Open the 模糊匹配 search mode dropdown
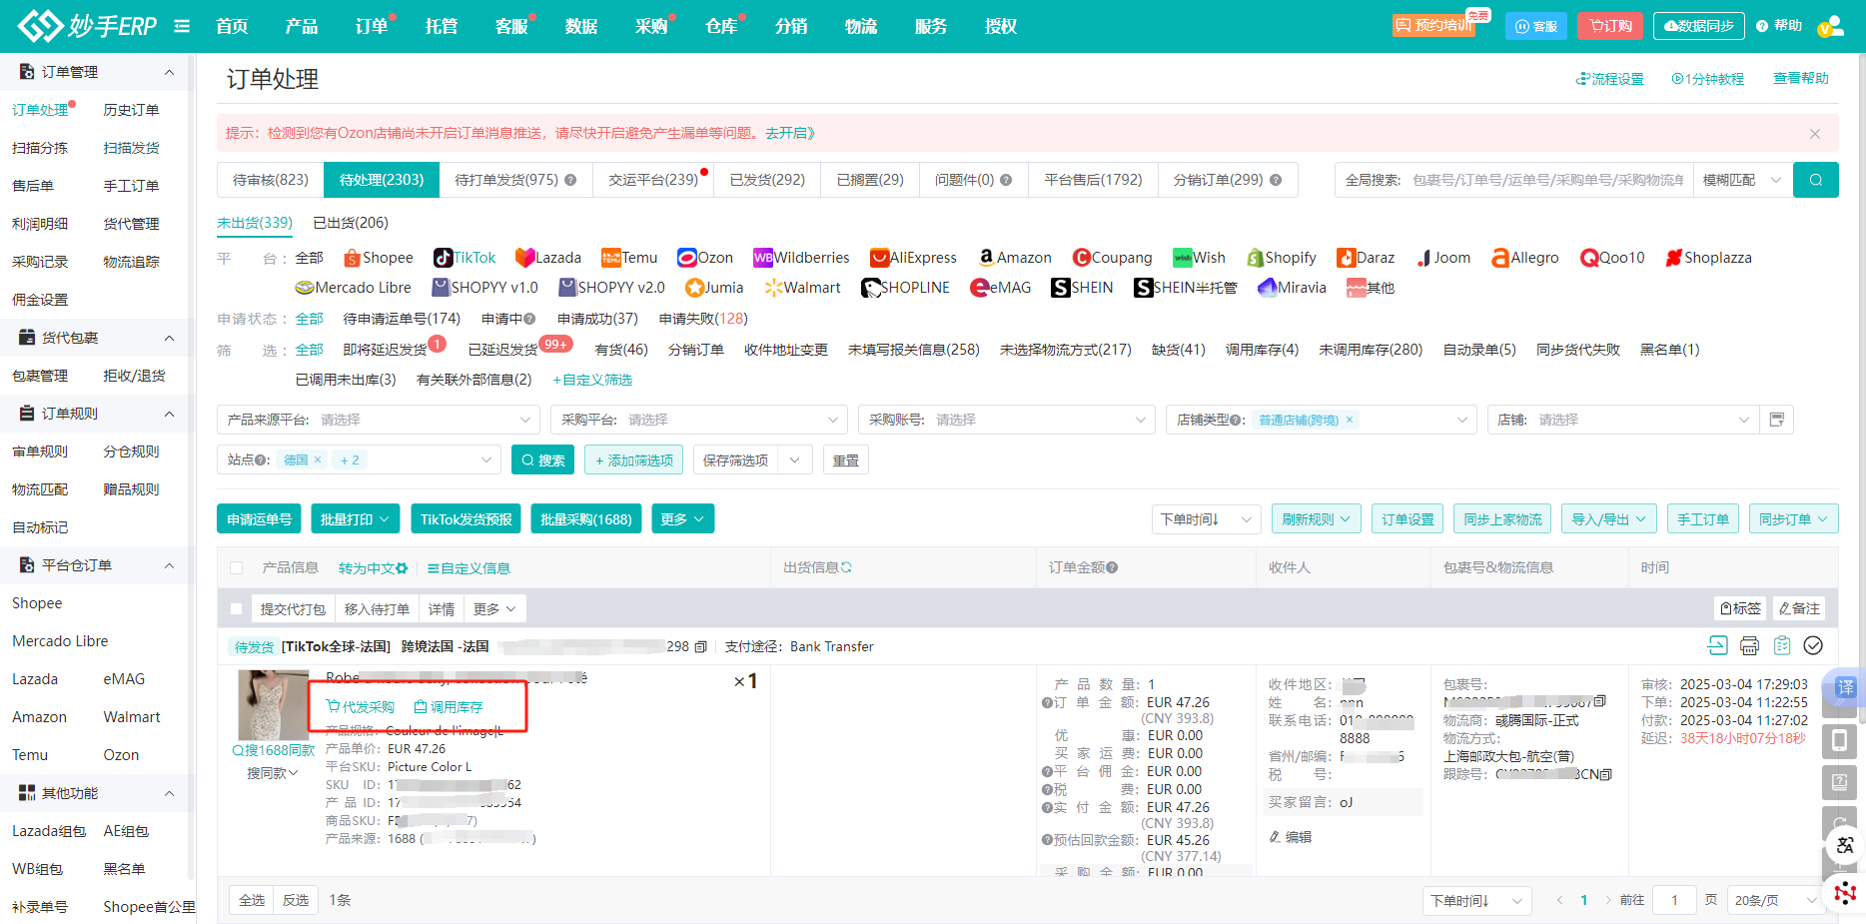 [x=1743, y=180]
